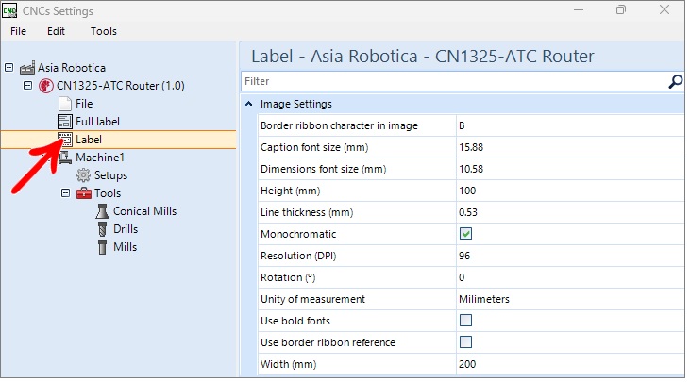
Task: Edit Caption font size value 15.88
Action: (x=570, y=147)
